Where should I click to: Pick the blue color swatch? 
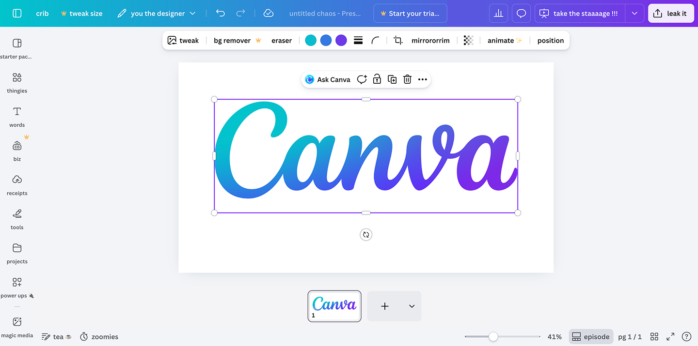[x=326, y=41]
